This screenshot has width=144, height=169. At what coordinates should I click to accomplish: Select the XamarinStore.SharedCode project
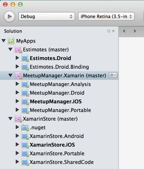(x=62, y=162)
